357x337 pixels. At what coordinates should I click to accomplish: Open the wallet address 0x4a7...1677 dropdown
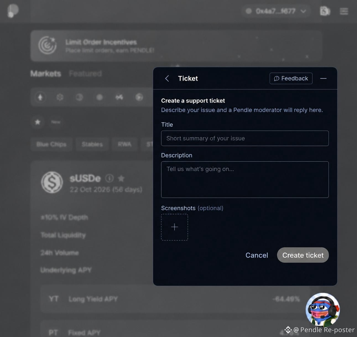(x=277, y=11)
